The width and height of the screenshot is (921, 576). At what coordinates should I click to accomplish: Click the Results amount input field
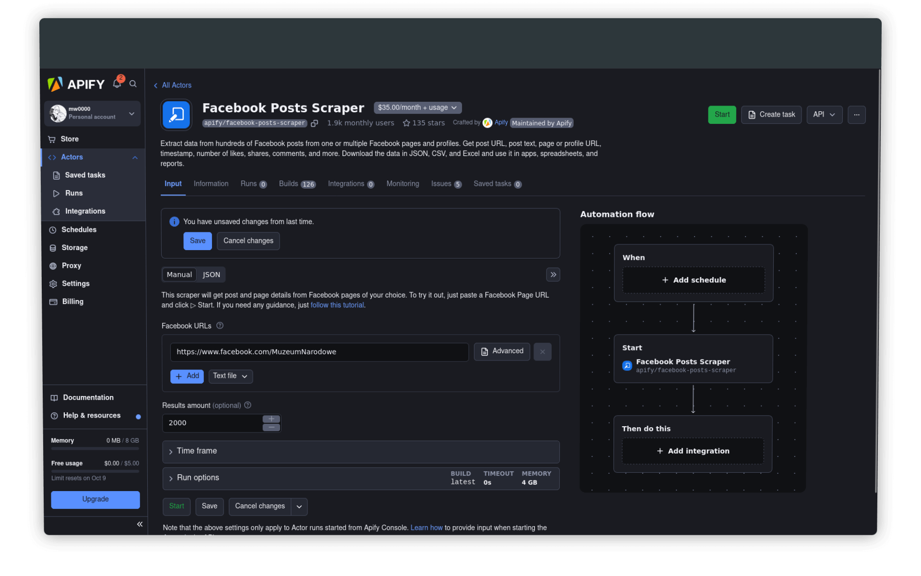pos(212,423)
